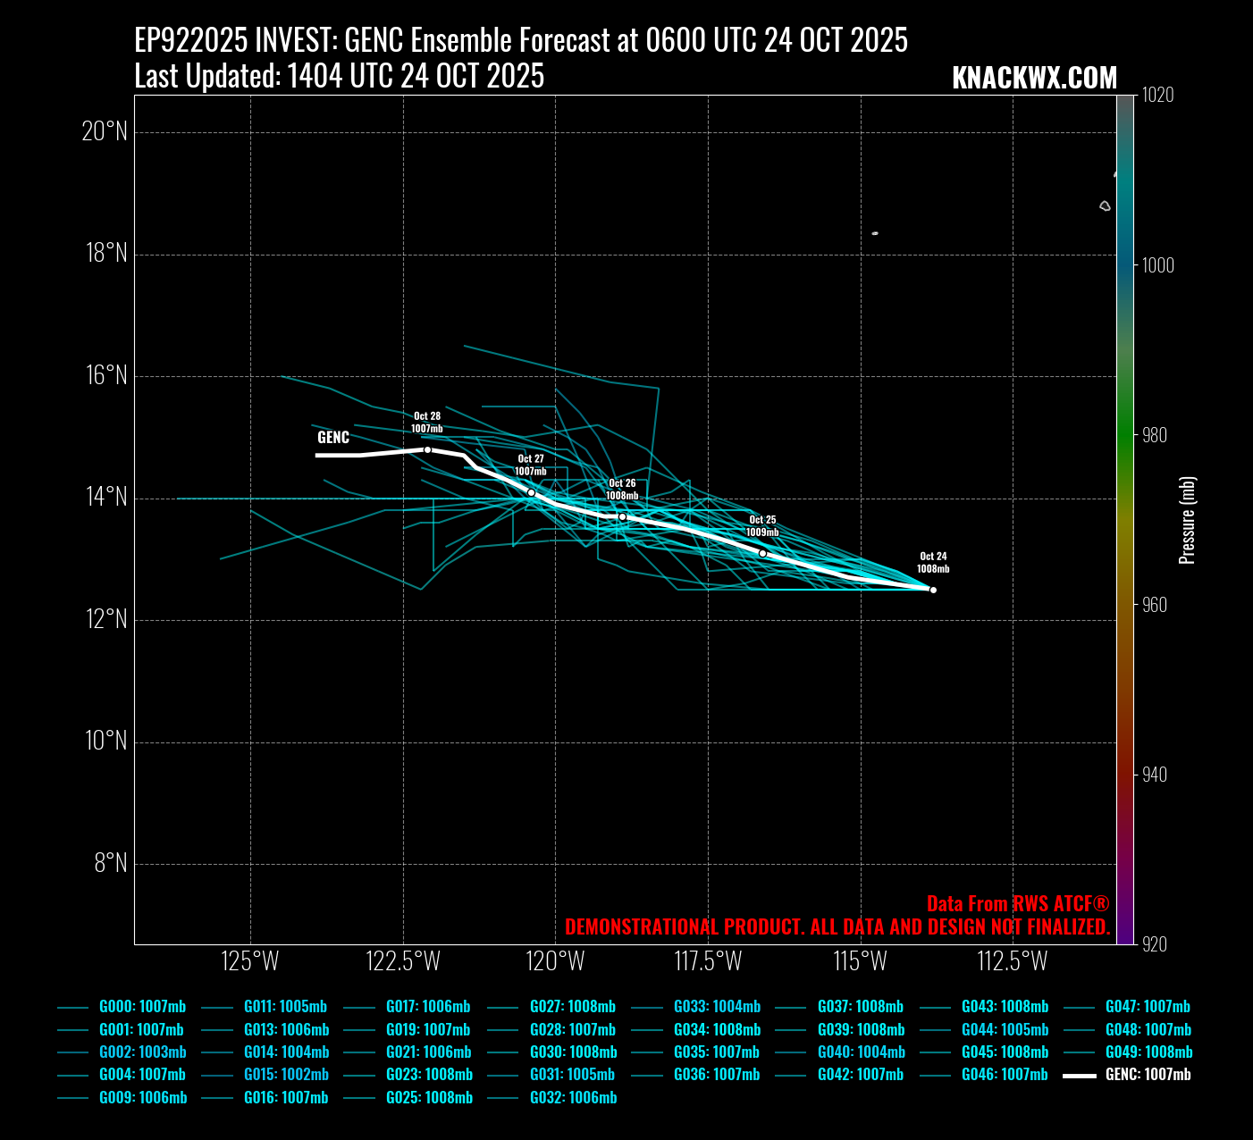Image resolution: width=1253 pixels, height=1140 pixels.
Task: Select the Oct 27 forecast point on track
Action: coord(531,492)
